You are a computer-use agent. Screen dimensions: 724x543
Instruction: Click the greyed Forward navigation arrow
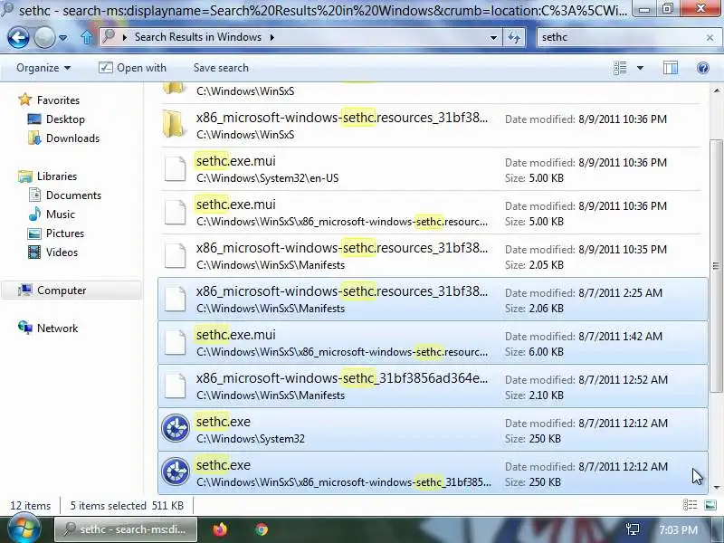pyautogui.click(x=44, y=37)
